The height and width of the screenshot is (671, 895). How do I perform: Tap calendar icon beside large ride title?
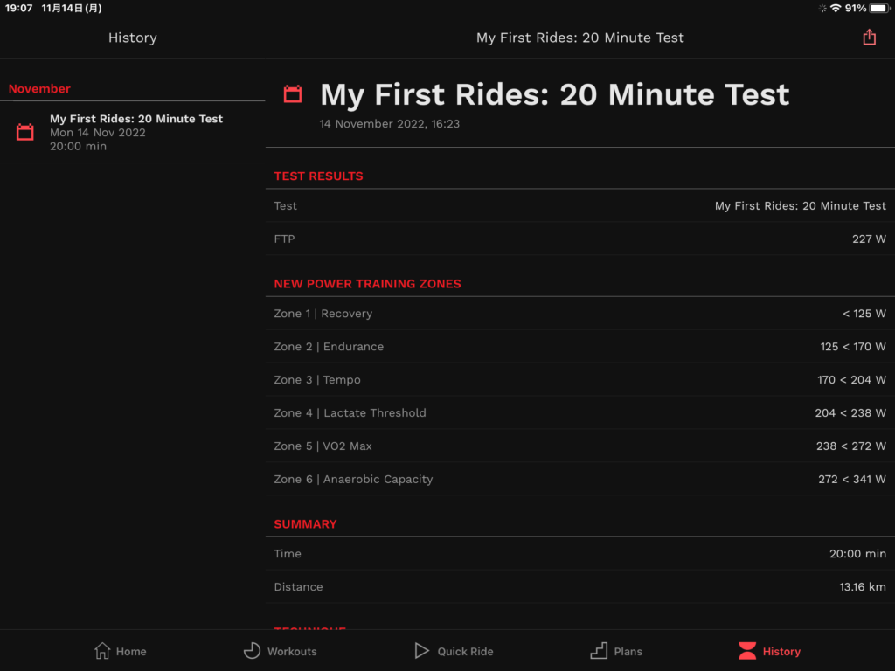coord(293,94)
